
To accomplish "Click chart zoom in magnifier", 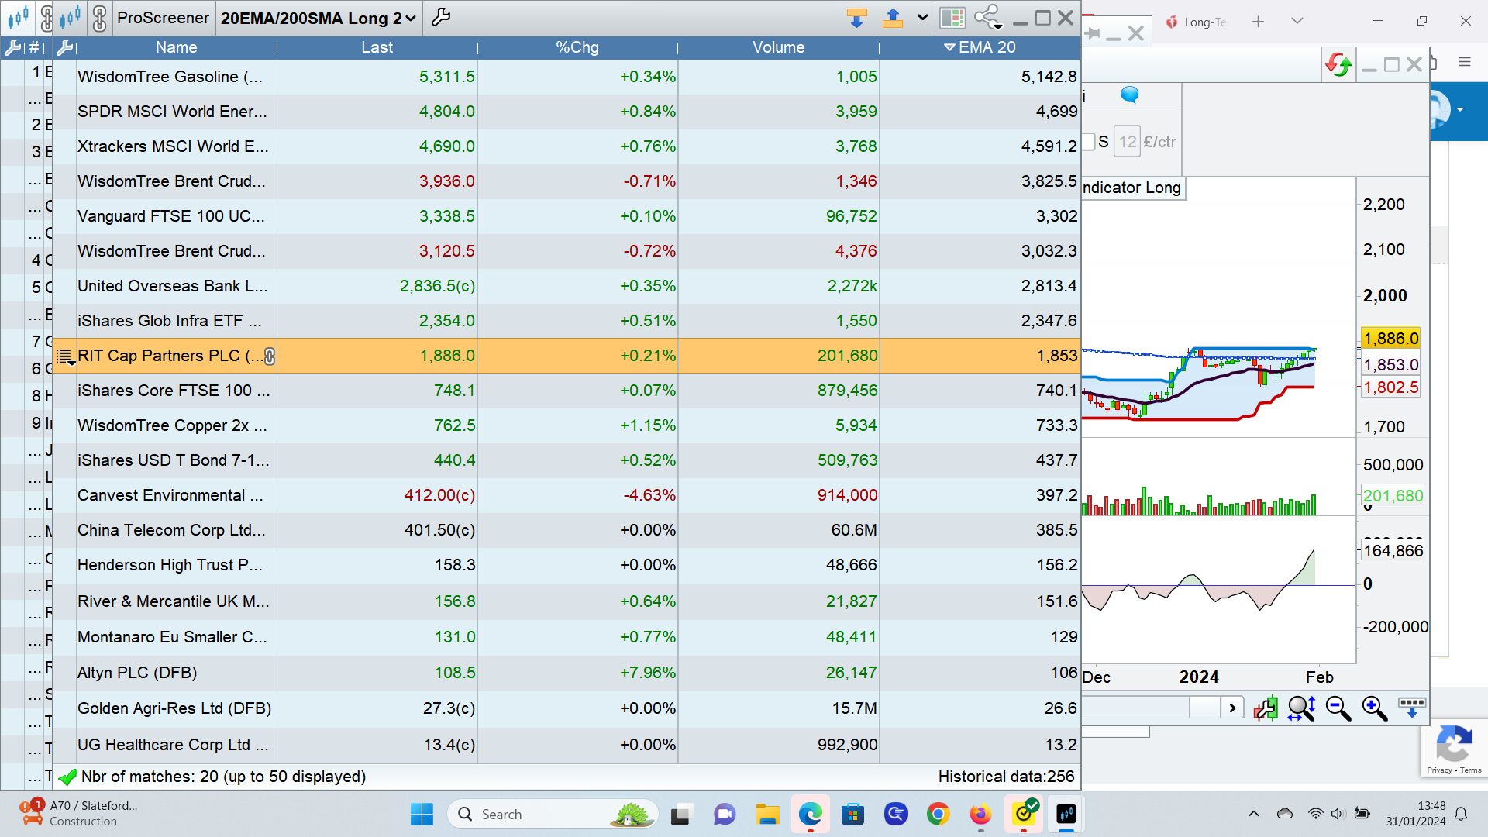I will point(1375,708).
